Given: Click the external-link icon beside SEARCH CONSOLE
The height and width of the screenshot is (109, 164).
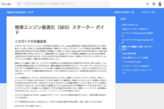Looking at the screenshot, I should pos(132,12).
